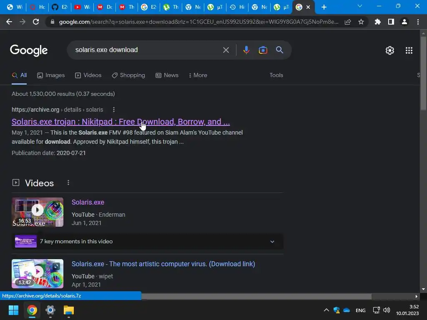Open the More search filters menu
The image size is (427, 320).
click(x=198, y=75)
